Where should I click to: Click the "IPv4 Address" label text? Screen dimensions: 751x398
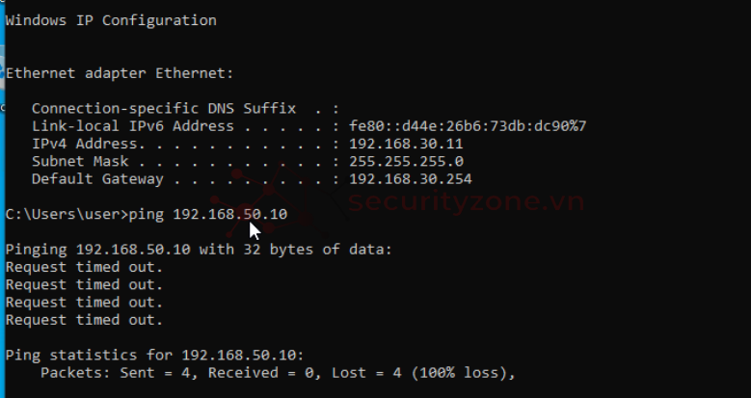pos(85,144)
